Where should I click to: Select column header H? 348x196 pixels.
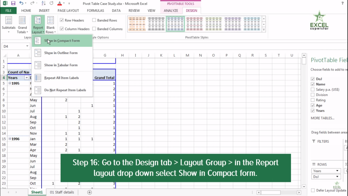(122, 55)
